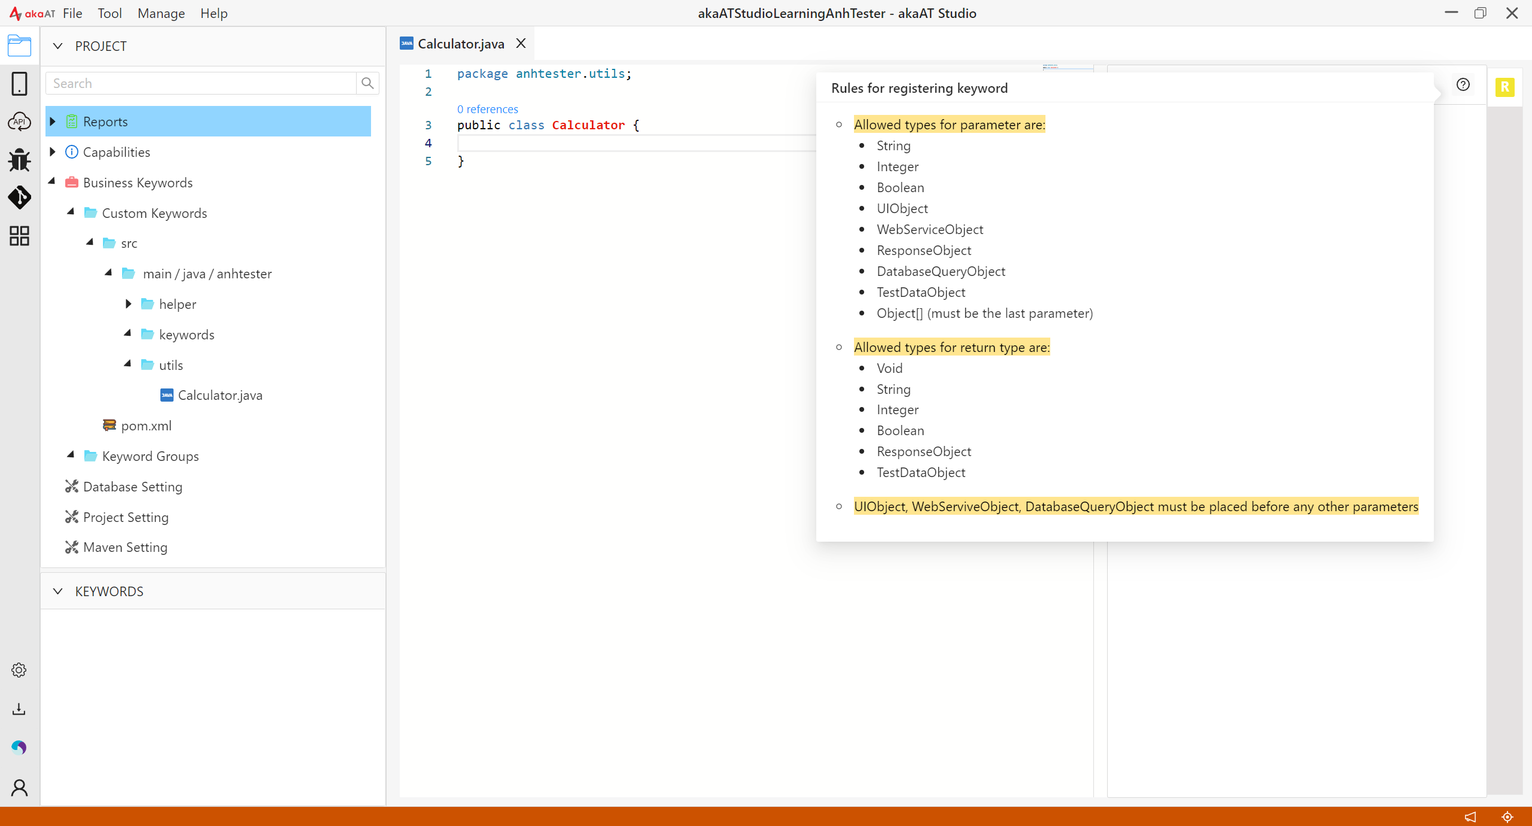1532x826 pixels.
Task: Click the help question mark icon
Action: (x=1463, y=84)
